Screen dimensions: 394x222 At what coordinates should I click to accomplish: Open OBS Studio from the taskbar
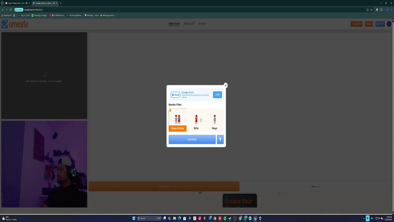tap(235, 218)
